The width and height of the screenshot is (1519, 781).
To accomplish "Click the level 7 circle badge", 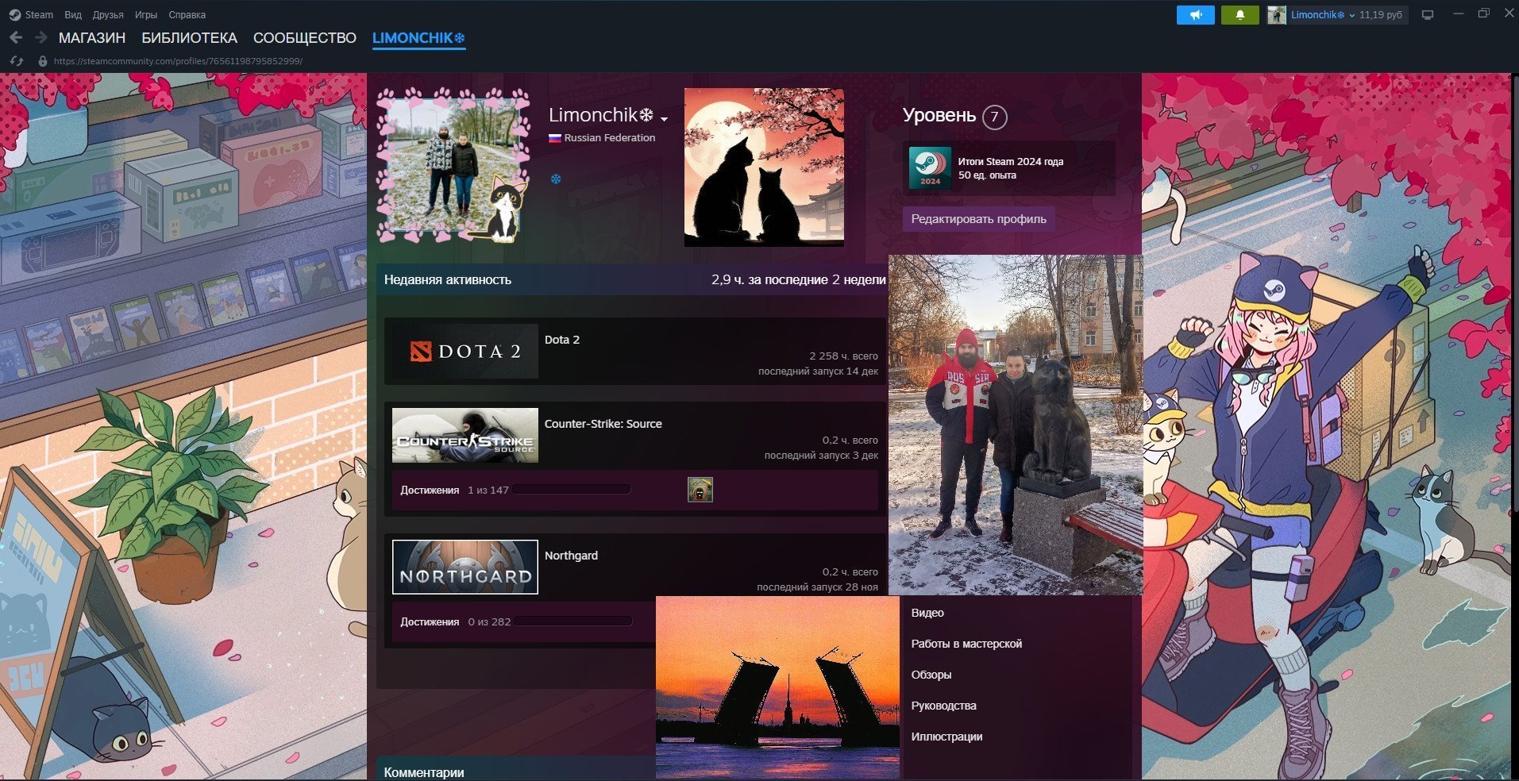I will [994, 117].
